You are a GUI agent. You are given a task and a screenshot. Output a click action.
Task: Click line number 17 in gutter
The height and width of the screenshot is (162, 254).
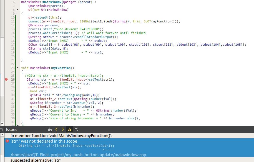point(13,45)
